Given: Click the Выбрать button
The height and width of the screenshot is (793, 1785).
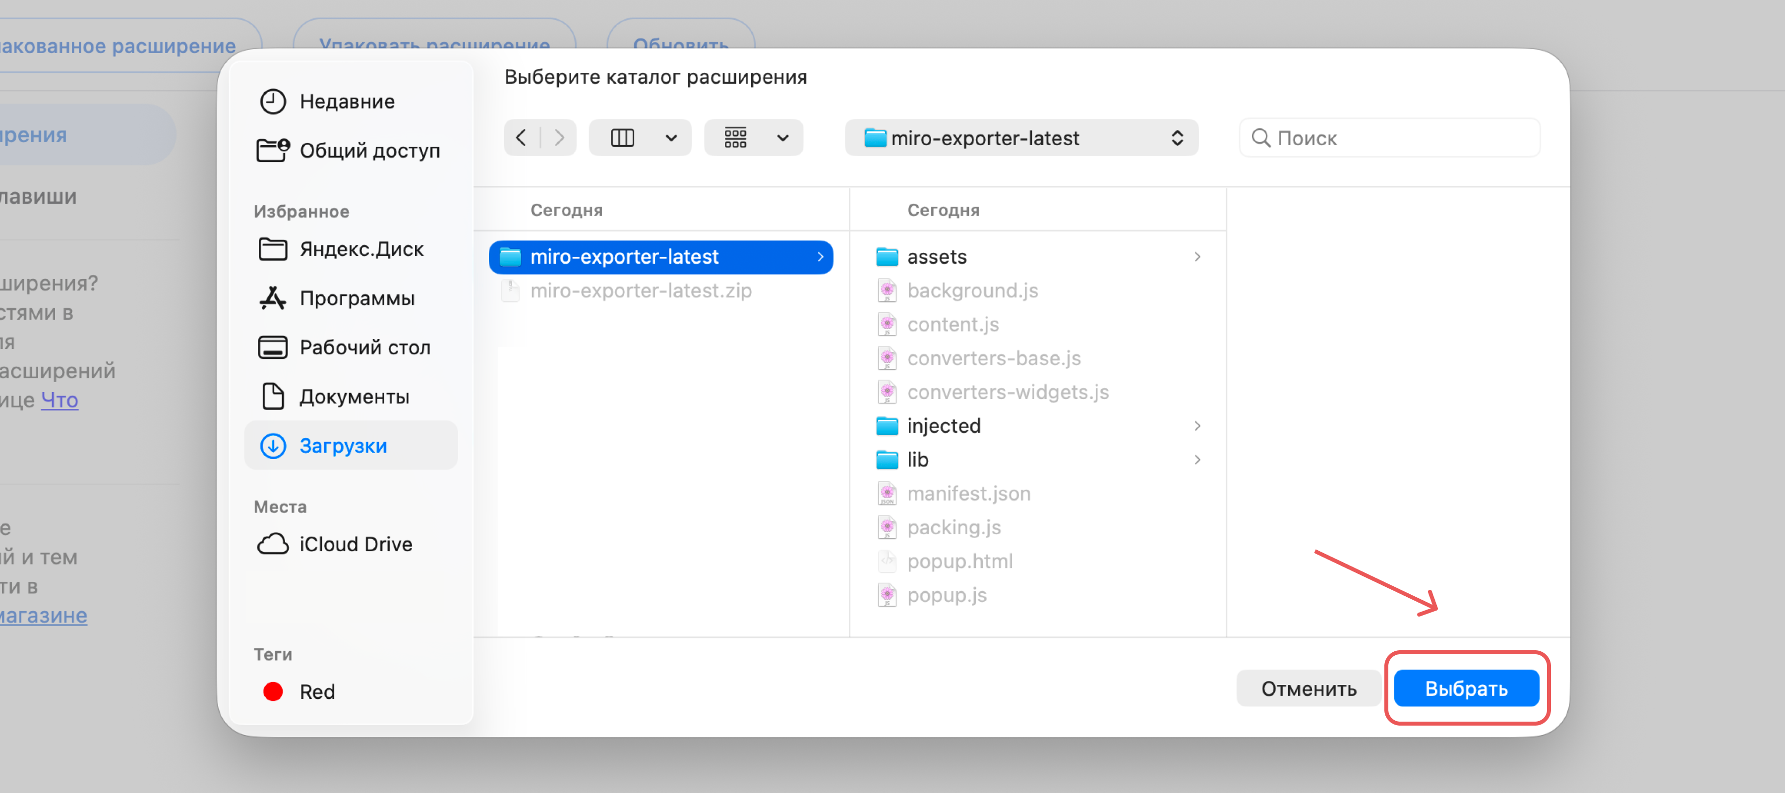Looking at the screenshot, I should coord(1466,688).
